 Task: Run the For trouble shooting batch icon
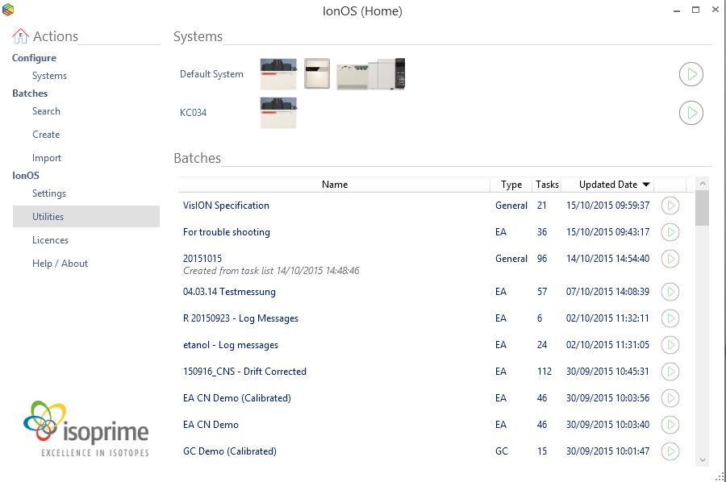670,232
